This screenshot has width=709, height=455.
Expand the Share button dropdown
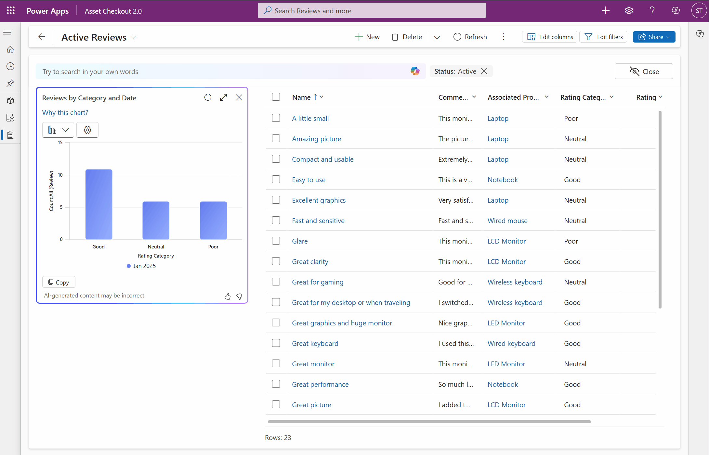pyautogui.click(x=668, y=37)
